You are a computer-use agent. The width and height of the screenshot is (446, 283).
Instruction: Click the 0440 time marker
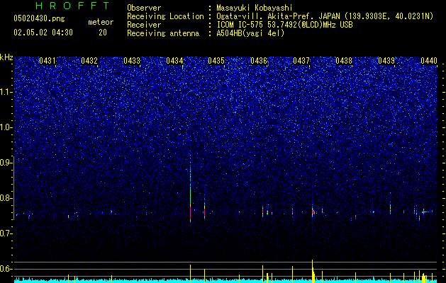click(x=429, y=61)
